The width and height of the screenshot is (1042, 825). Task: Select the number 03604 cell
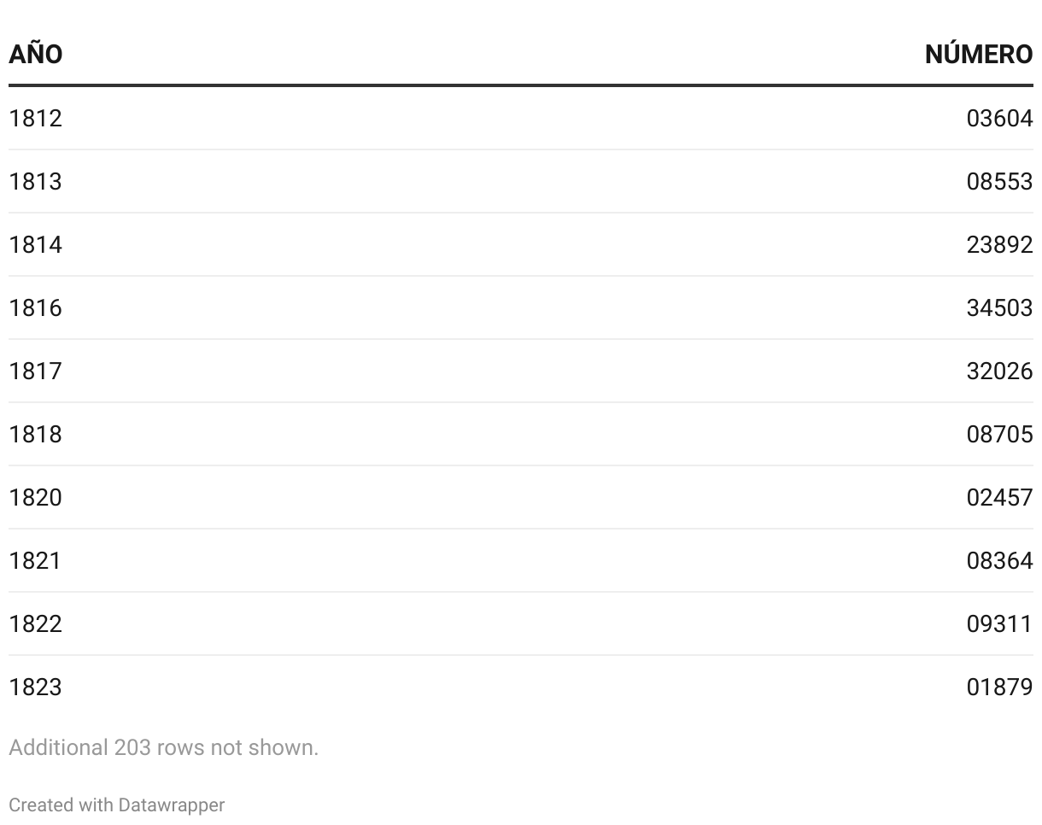999,118
